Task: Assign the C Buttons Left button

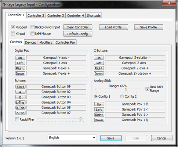Action: point(99,63)
